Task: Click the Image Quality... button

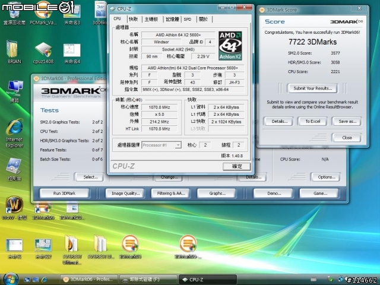Action: [125, 193]
